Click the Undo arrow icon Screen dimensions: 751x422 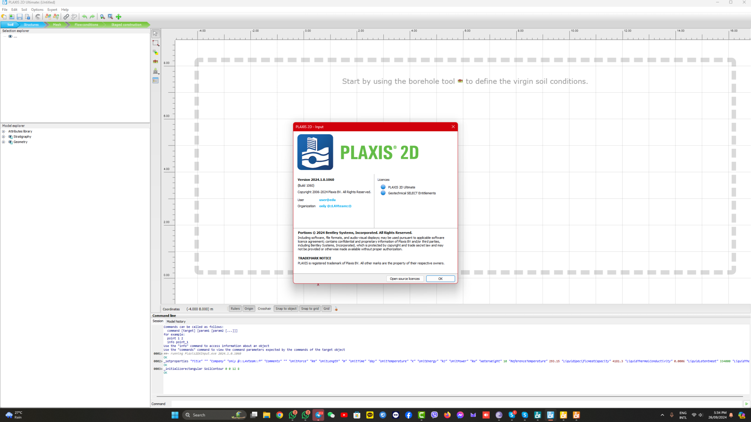tap(85, 17)
